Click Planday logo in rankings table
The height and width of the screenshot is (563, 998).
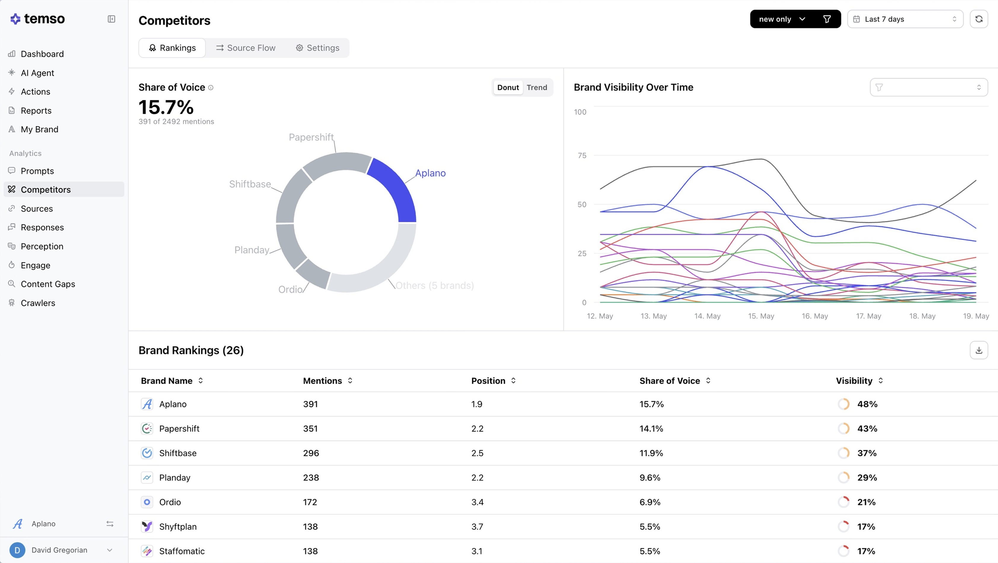coord(147,477)
